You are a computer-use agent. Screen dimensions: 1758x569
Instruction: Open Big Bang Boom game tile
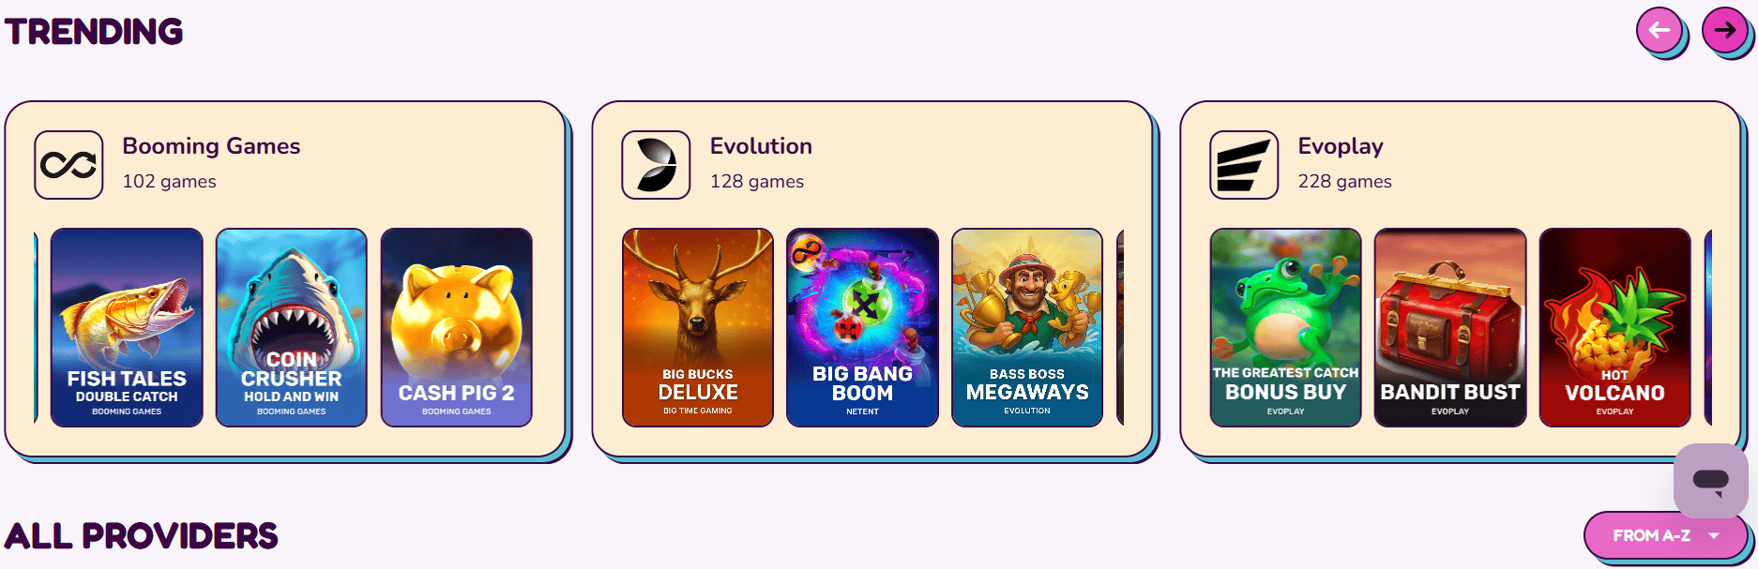pyautogui.click(x=862, y=327)
